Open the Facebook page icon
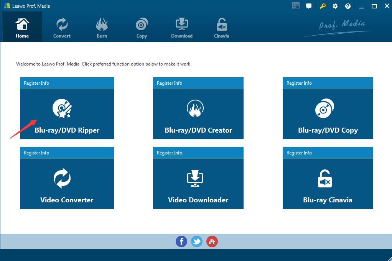Viewport: 392px width, 261px height. pos(181,241)
